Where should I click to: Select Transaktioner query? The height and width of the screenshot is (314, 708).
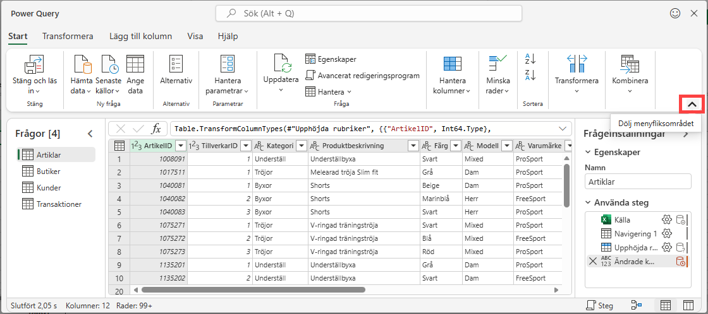[x=56, y=204]
